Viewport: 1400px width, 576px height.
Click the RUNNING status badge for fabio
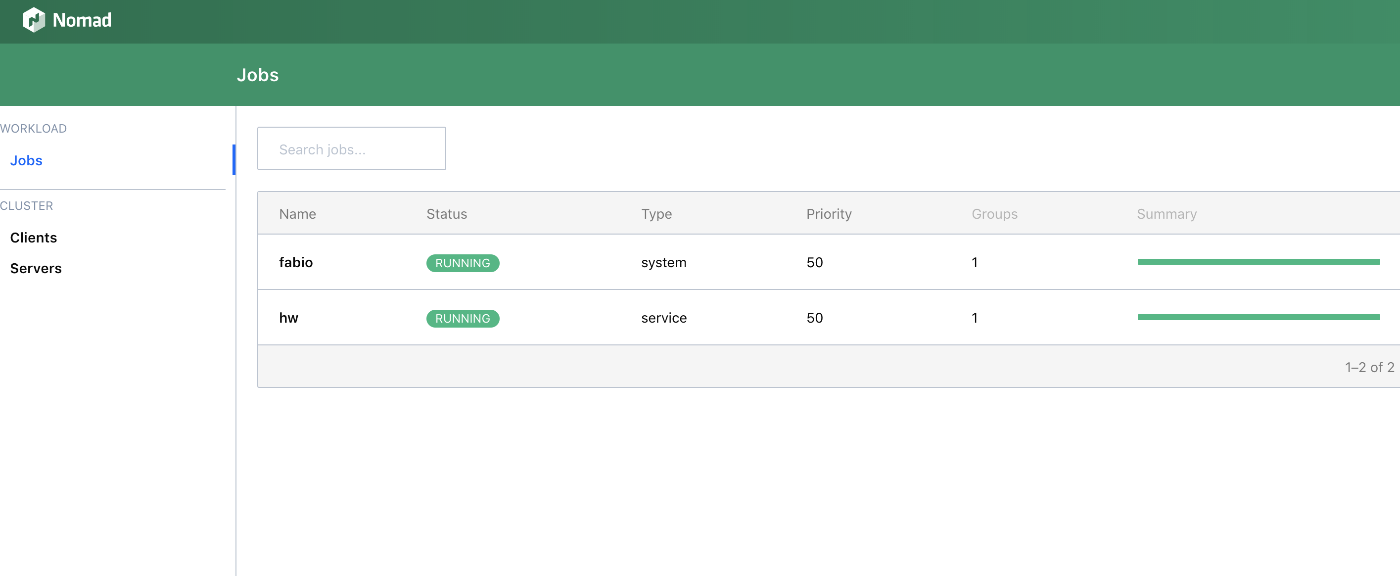[x=463, y=263]
